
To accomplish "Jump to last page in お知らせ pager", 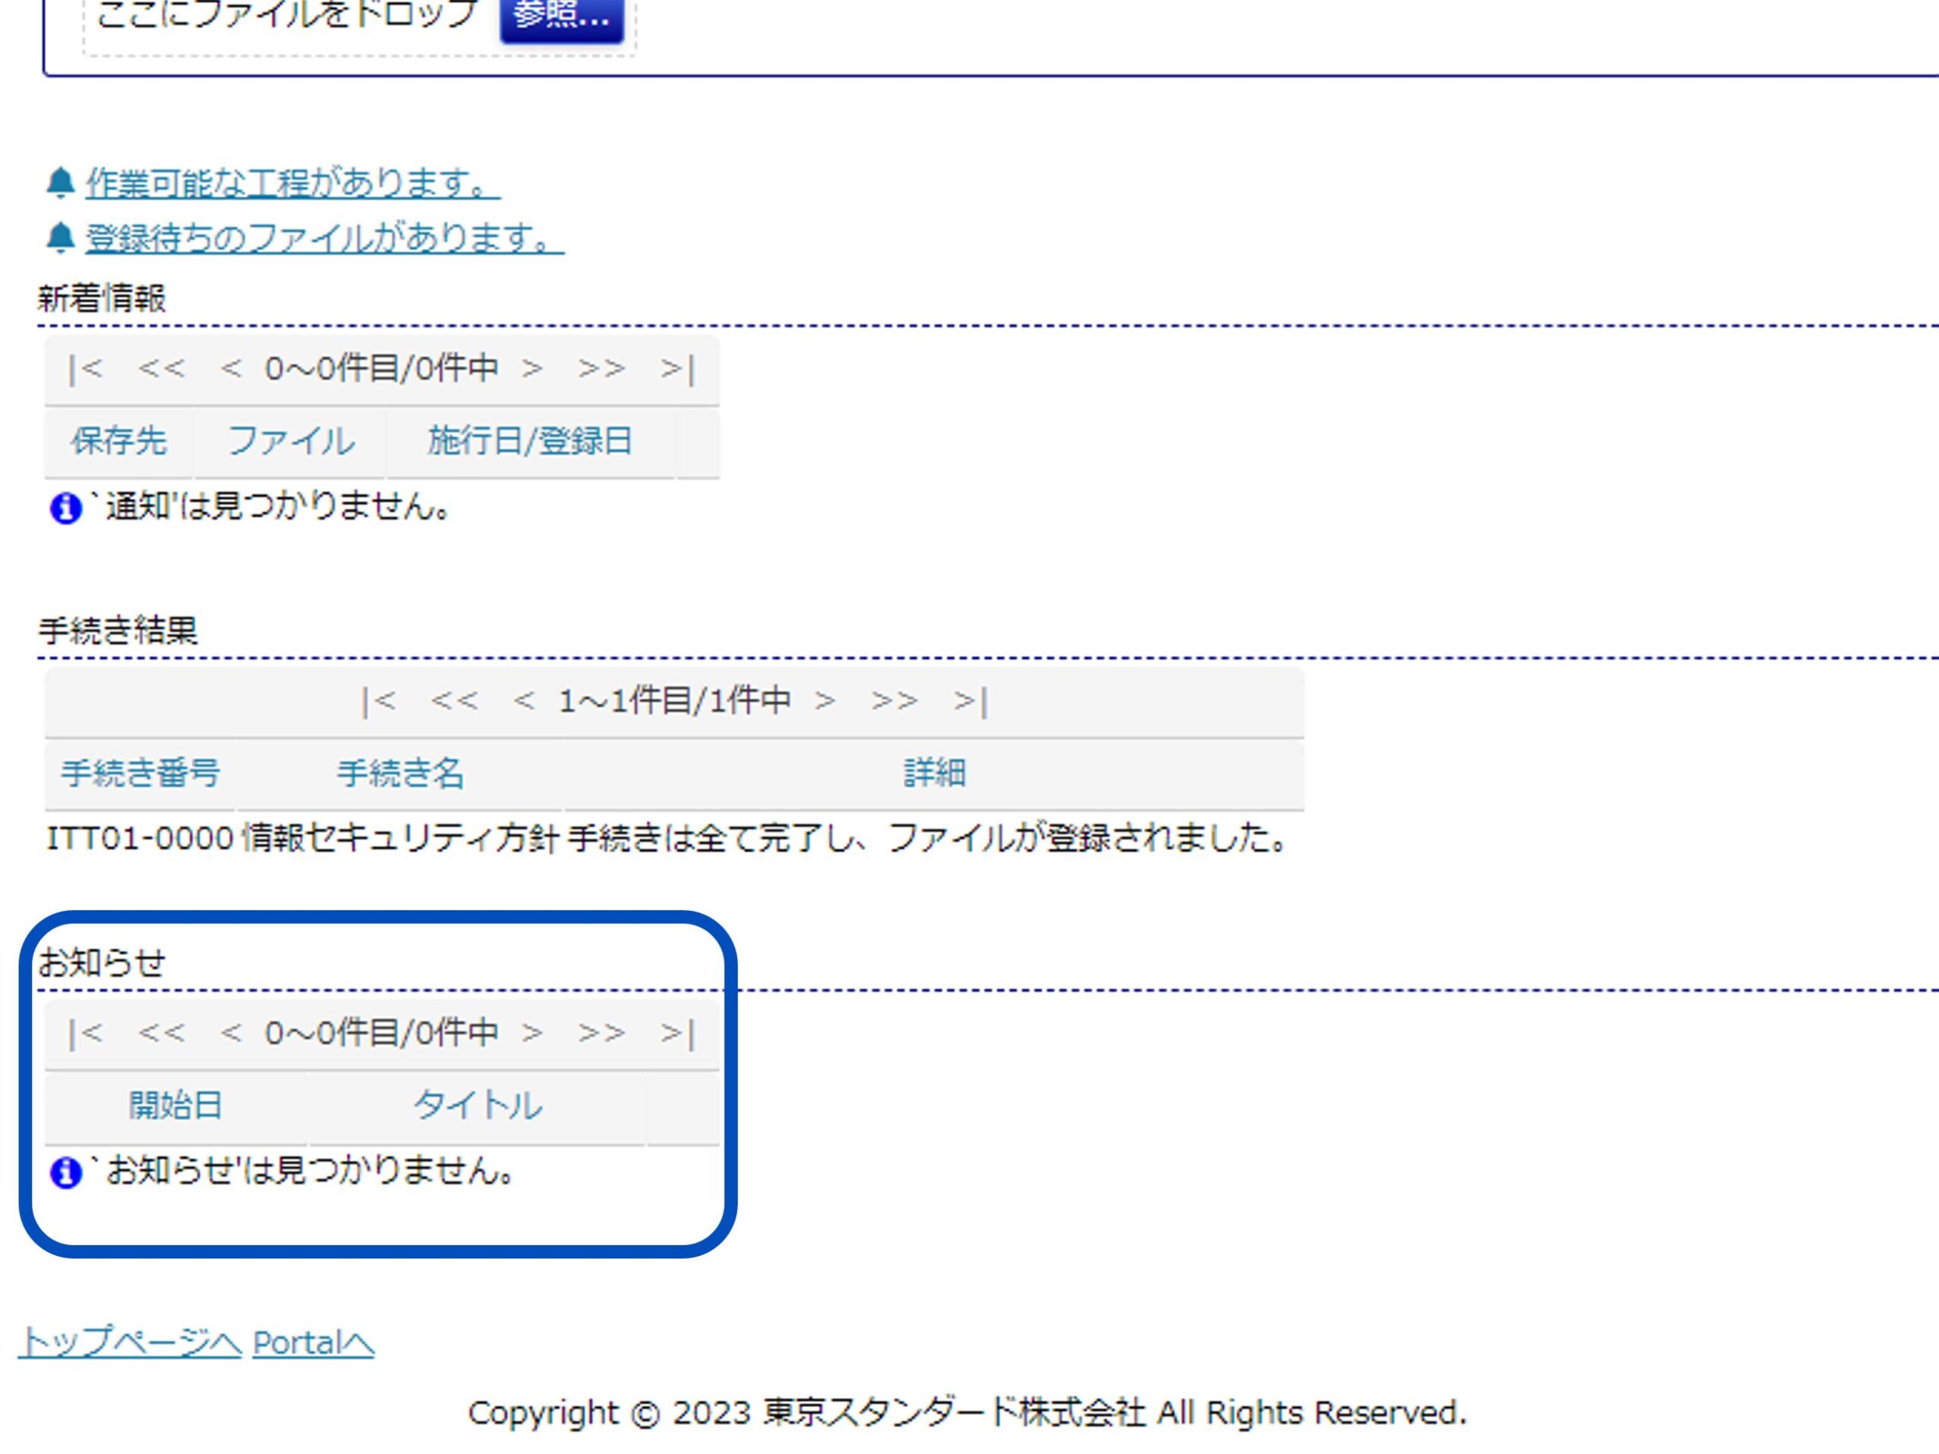I will coord(678,1033).
